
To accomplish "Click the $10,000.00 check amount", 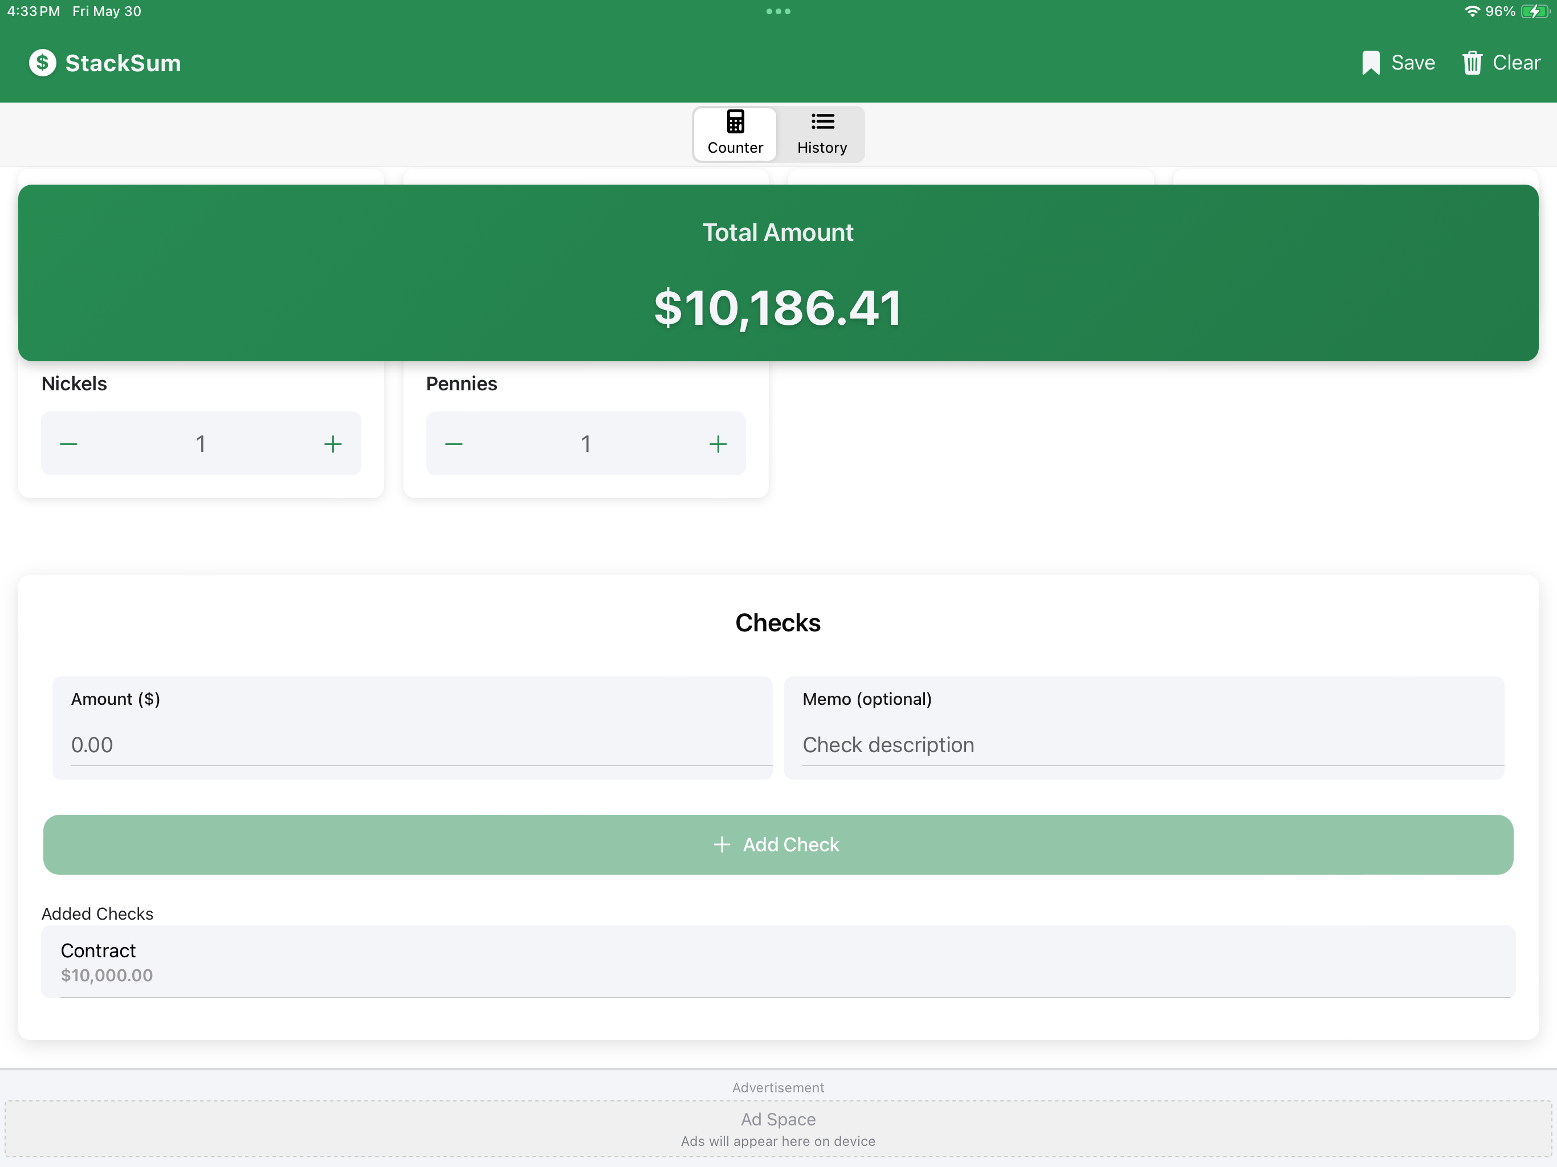I will 107,975.
